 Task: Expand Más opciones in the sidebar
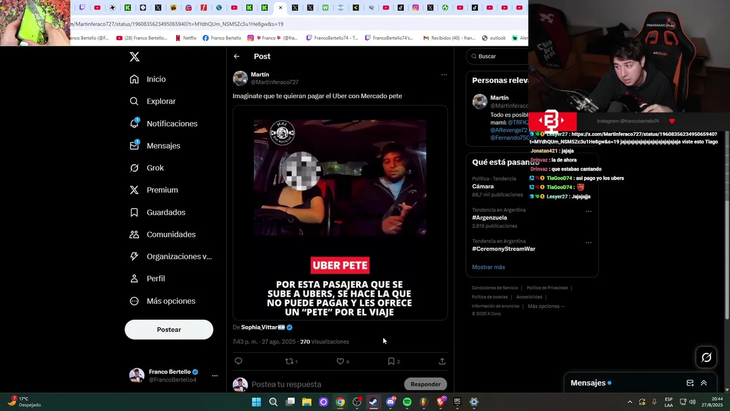pyautogui.click(x=163, y=301)
